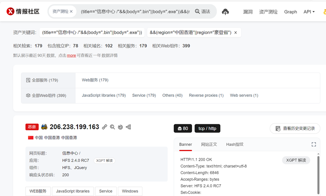Click XGPT 解读 next to HFS 2.4.0 RC7
The height and width of the screenshot is (196, 326).
pos(104,161)
